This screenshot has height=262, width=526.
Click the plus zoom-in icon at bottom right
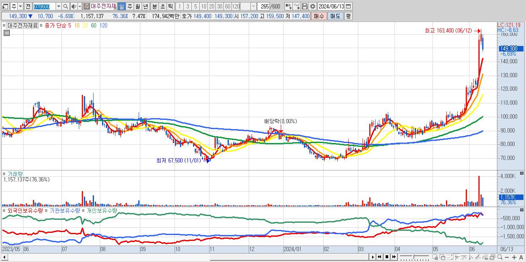point(514,257)
